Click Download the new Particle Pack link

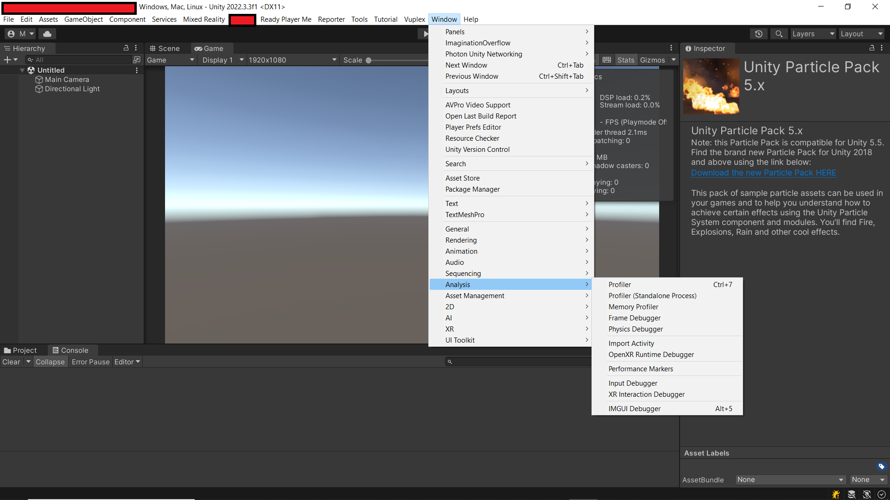pos(763,173)
